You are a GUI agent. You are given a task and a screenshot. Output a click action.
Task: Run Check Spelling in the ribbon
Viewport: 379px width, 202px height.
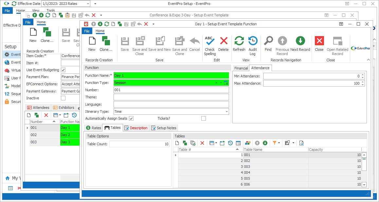(209, 41)
